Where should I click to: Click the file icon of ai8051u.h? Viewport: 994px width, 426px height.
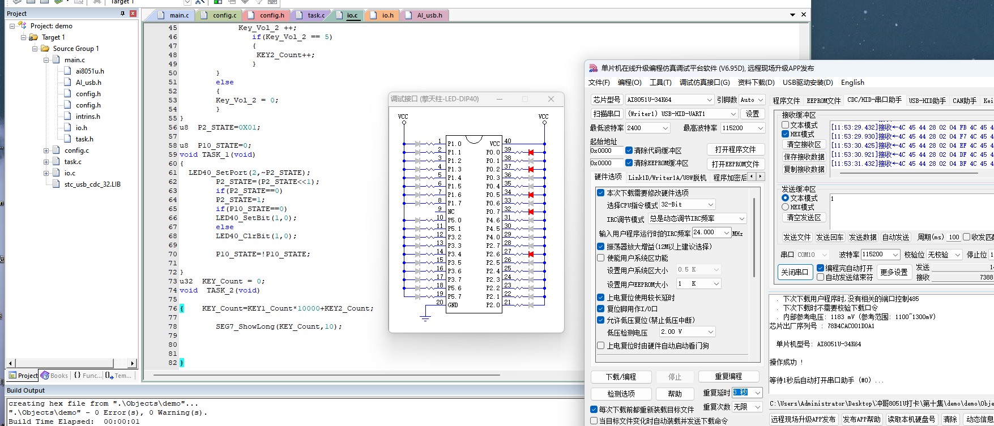68,71
